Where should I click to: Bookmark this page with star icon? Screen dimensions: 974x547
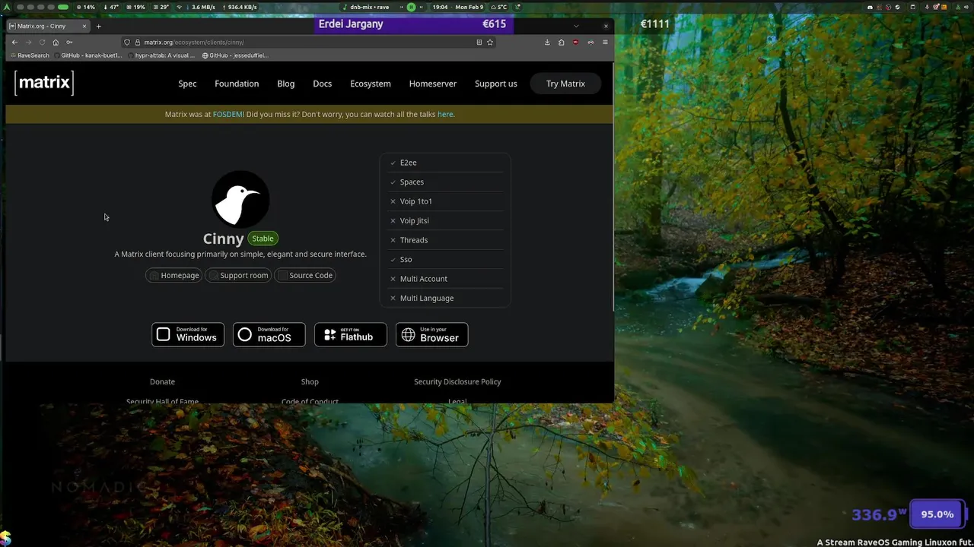490,43
